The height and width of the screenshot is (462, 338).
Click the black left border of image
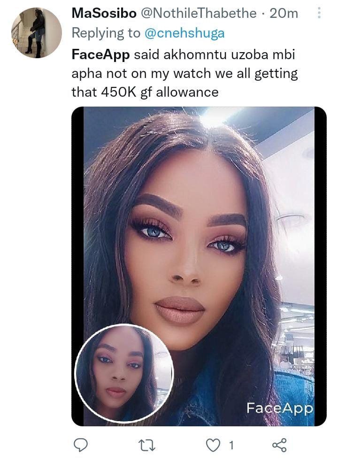click(78, 266)
